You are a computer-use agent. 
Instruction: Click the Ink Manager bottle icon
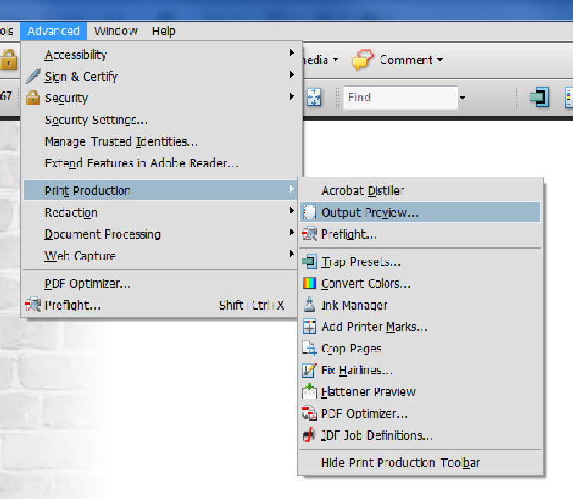point(310,305)
